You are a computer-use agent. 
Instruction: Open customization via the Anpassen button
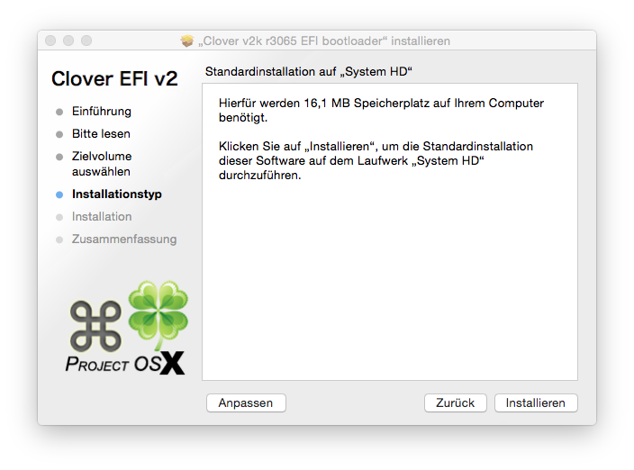click(246, 402)
